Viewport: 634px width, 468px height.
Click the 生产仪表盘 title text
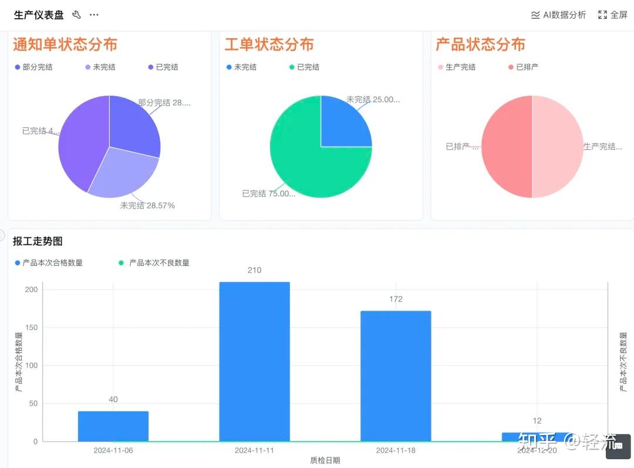tap(39, 15)
